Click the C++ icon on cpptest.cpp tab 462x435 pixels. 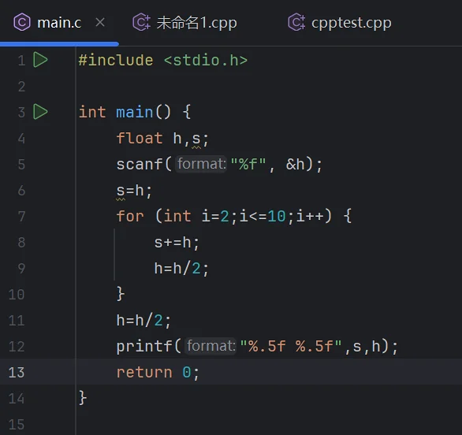pos(296,22)
